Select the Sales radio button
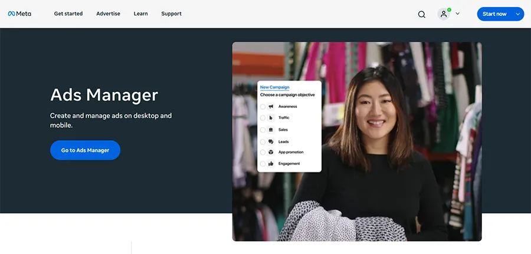The image size is (531, 254). 263,130
